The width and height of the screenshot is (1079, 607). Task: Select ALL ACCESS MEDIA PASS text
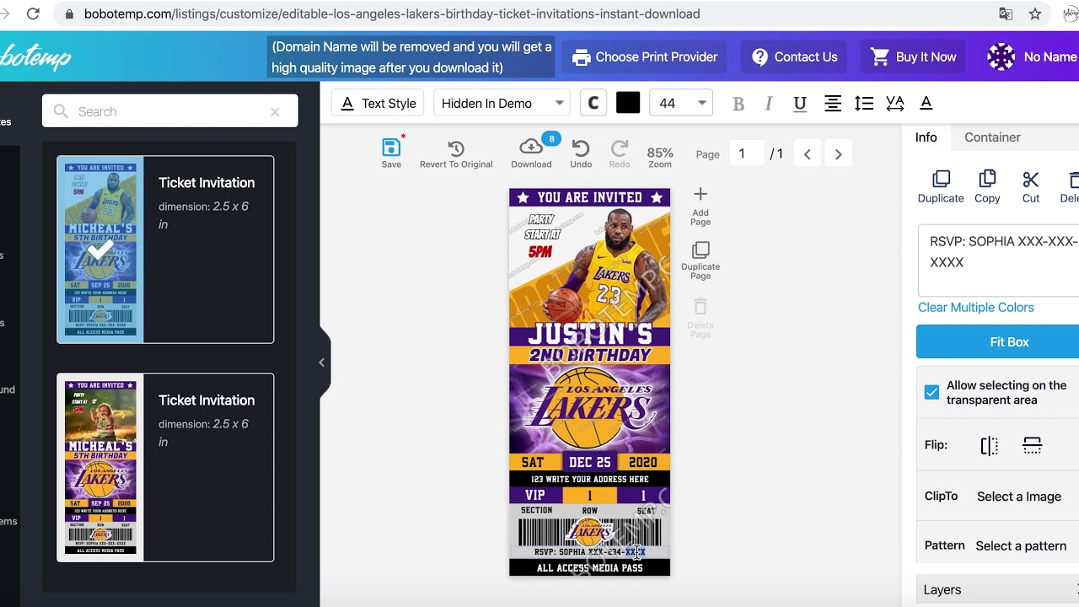coord(589,568)
